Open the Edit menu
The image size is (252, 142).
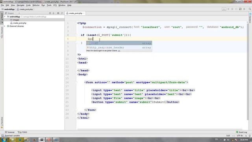click(7, 5)
